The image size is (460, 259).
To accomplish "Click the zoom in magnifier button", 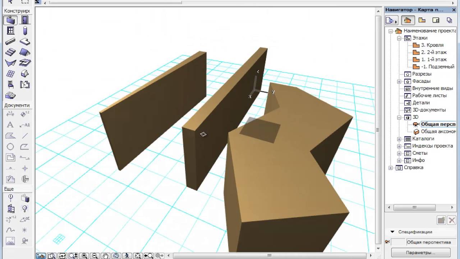I will coord(84,256).
